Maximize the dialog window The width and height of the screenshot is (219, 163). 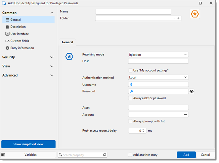pos(200,3)
